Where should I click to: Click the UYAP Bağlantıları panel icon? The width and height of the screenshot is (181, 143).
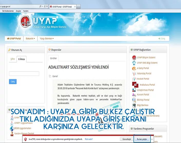coord(132,50)
